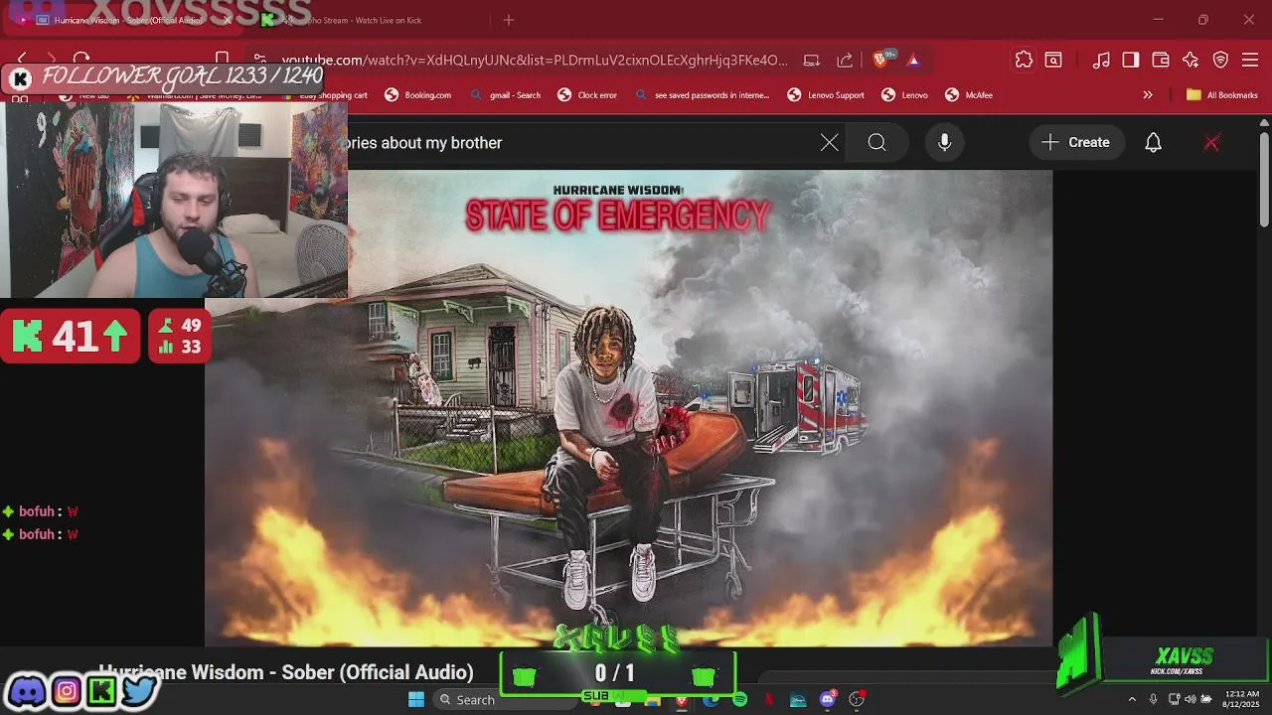Start YouTube voice search with microphone
This screenshot has height=715, width=1272.
(945, 143)
